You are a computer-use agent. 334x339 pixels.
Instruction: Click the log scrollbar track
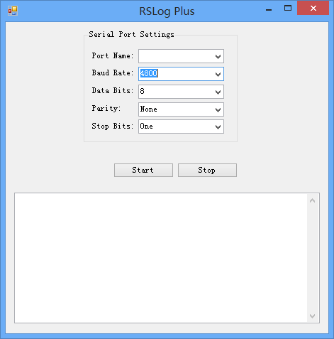(313, 258)
